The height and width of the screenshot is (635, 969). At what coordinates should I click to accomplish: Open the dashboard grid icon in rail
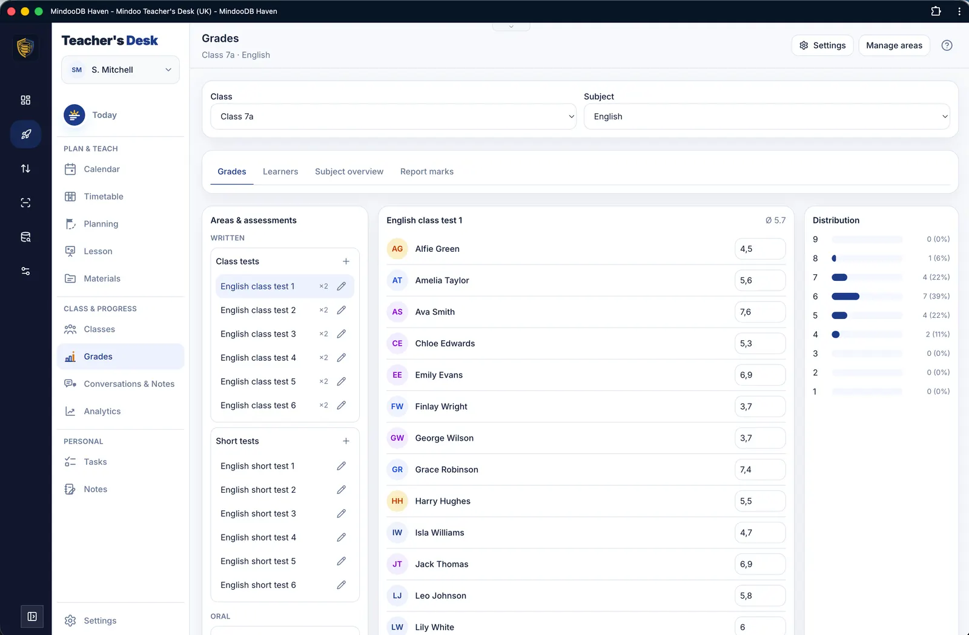(x=25, y=100)
